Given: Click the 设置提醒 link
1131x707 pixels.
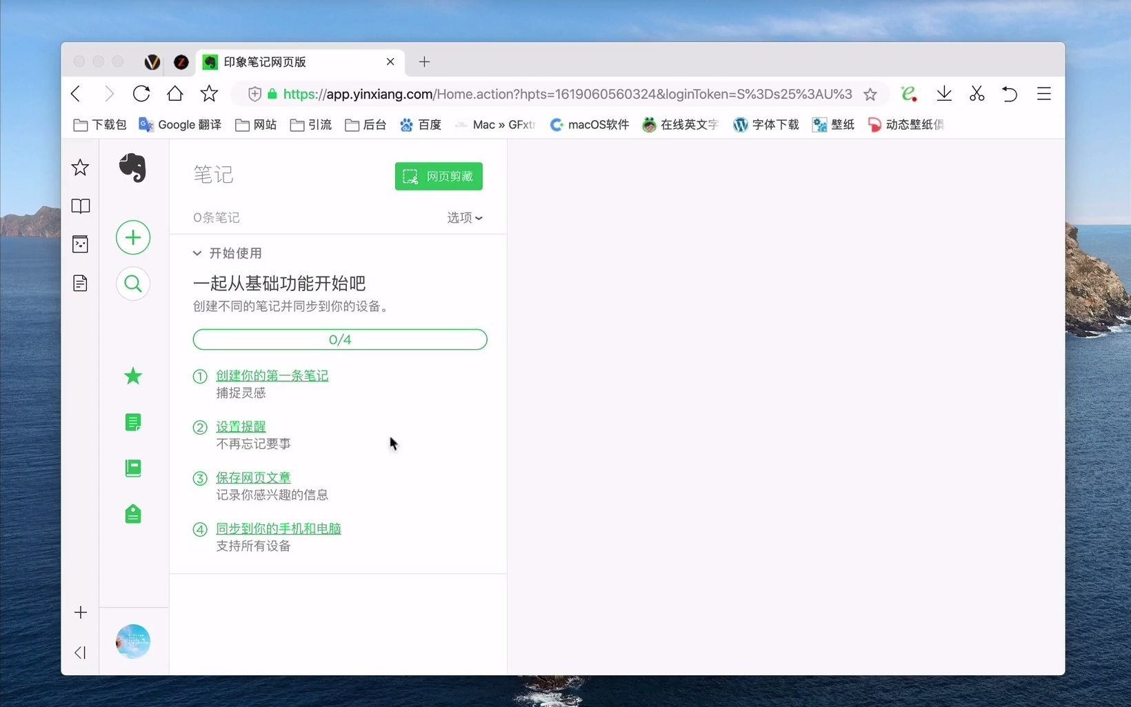Looking at the screenshot, I should coord(240,426).
